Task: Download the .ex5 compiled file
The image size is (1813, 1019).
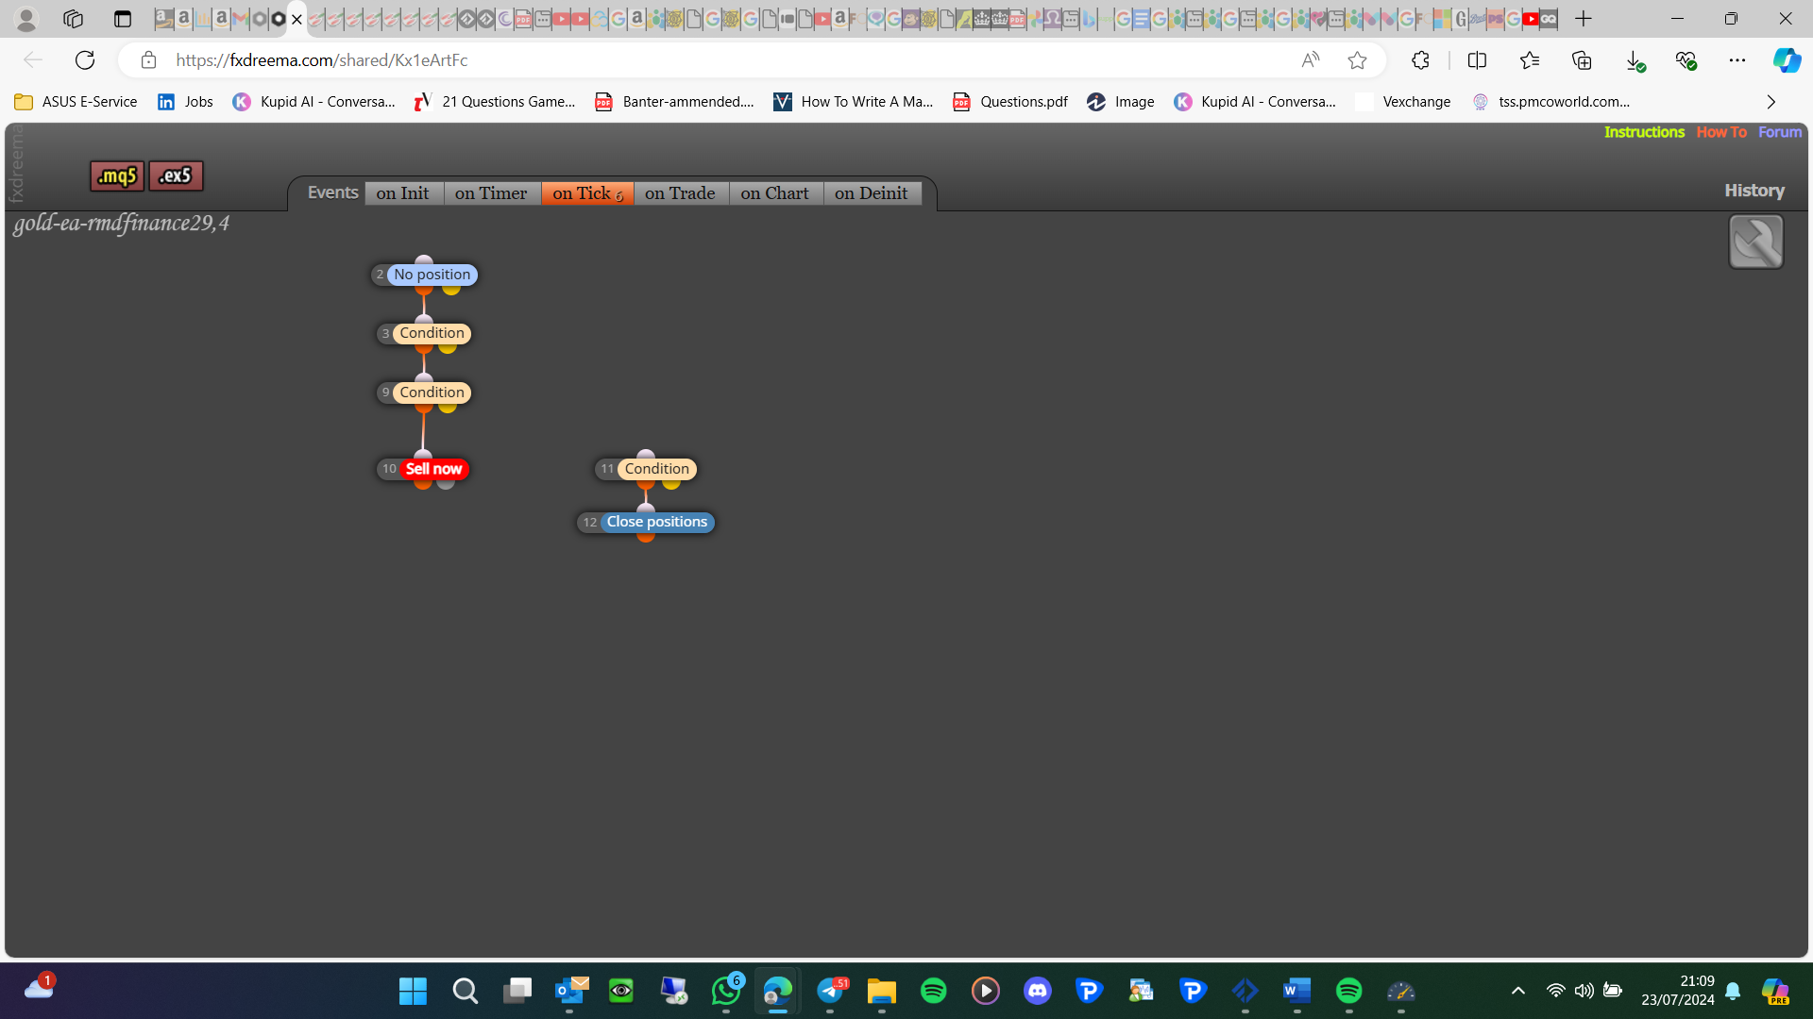Action: [176, 175]
